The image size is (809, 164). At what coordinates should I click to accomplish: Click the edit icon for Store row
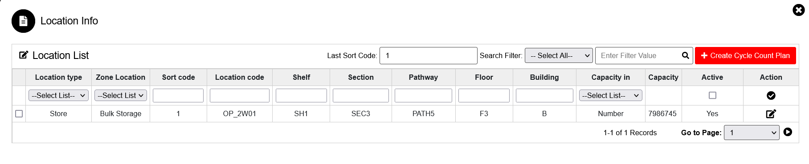coord(771,114)
